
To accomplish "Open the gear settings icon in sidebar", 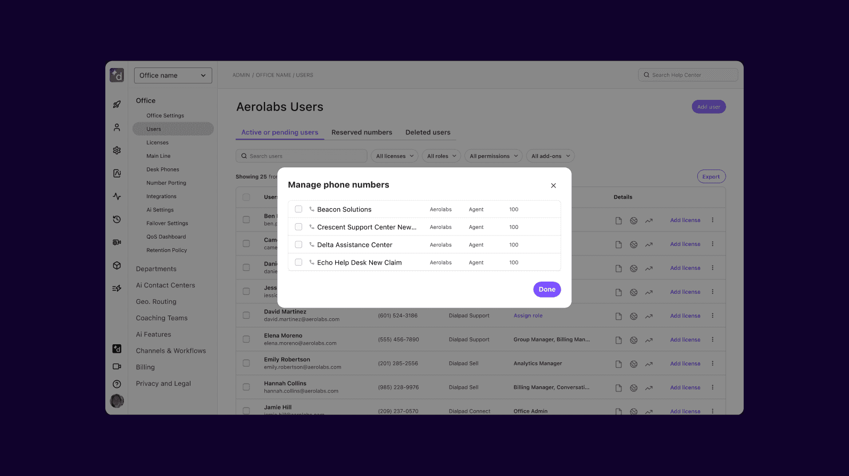I will pyautogui.click(x=117, y=150).
